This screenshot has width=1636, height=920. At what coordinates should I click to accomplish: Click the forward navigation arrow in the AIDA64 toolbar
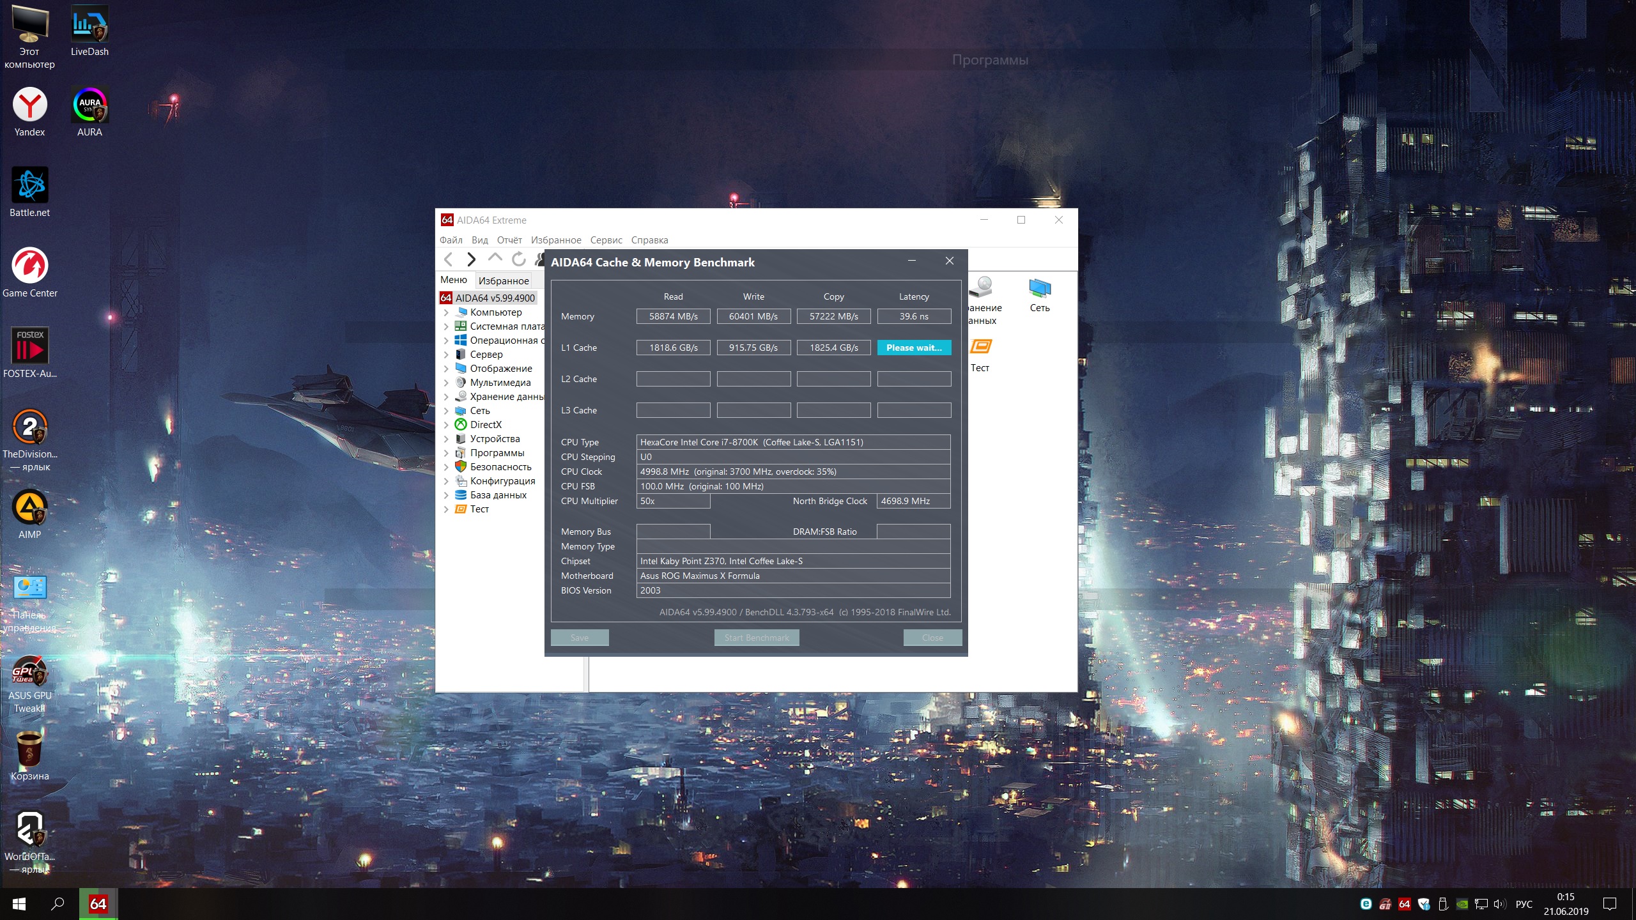click(472, 259)
